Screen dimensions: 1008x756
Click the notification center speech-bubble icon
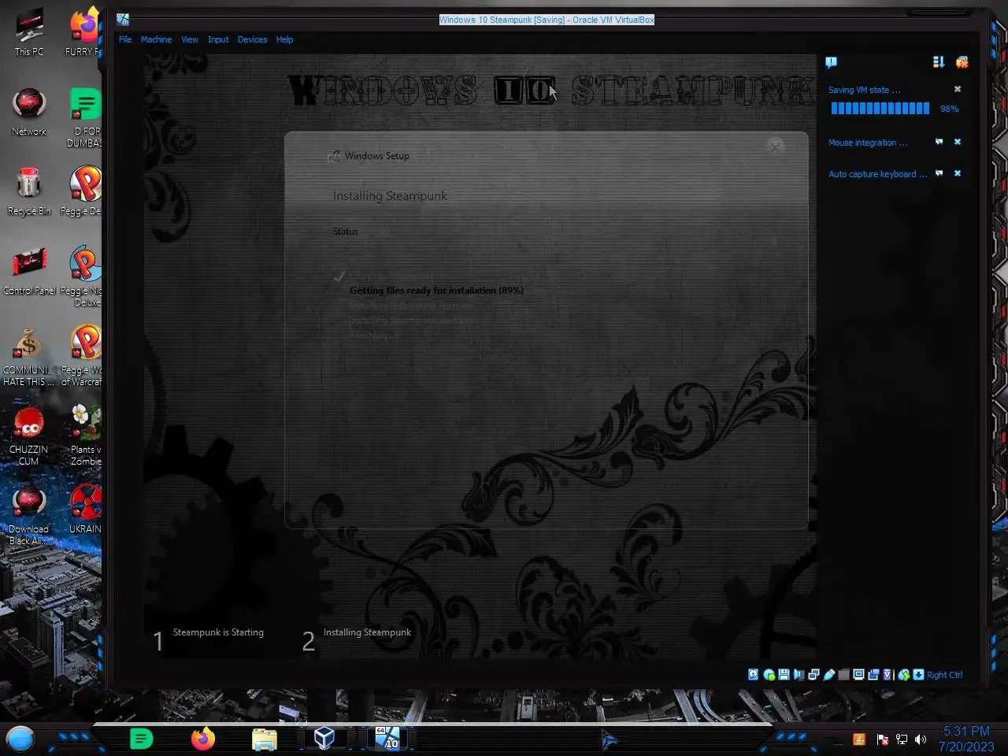[831, 62]
